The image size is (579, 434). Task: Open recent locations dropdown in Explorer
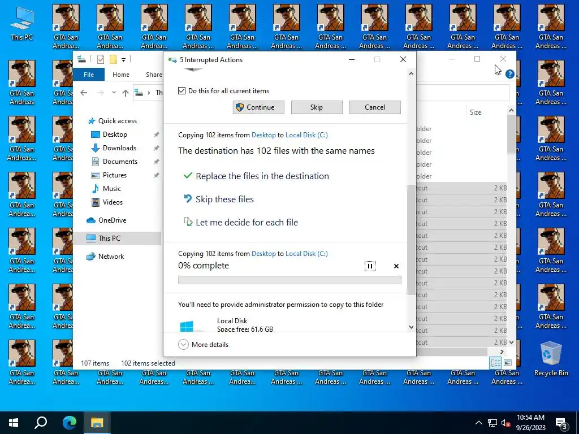(114, 93)
